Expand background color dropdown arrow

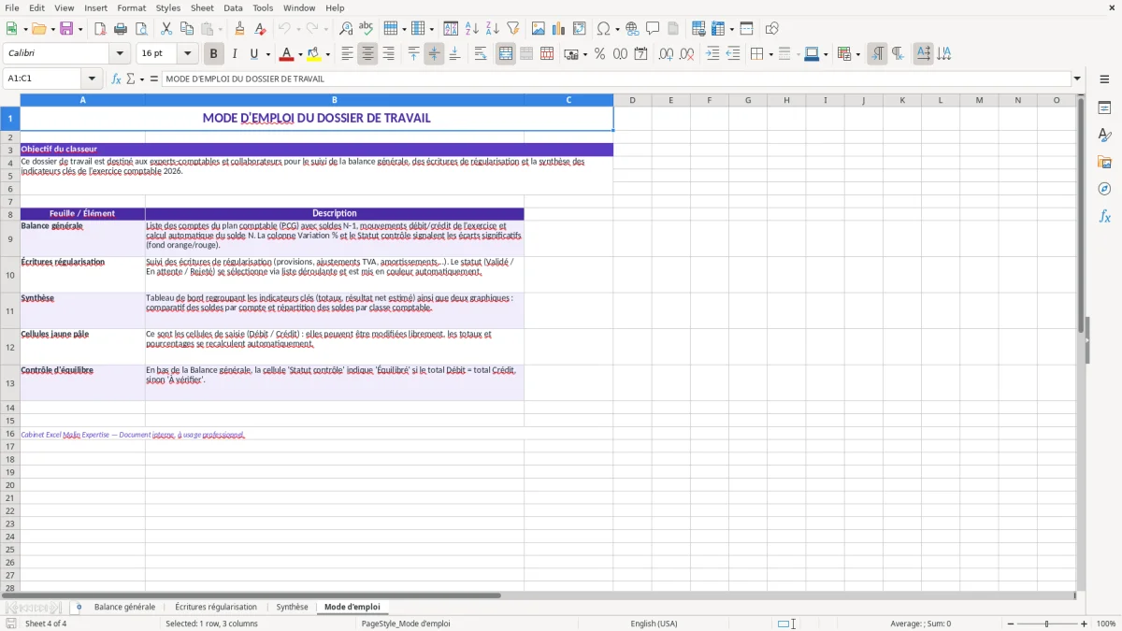[327, 54]
